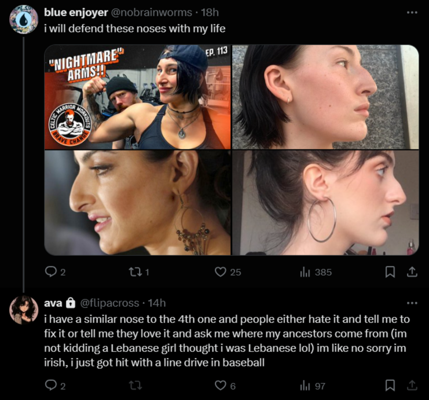Image resolution: width=429 pixels, height=400 pixels.
Task: Open blue enjoyer's profile avatar
Action: click(24, 20)
